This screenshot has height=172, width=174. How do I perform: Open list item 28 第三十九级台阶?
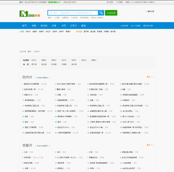click(128, 117)
